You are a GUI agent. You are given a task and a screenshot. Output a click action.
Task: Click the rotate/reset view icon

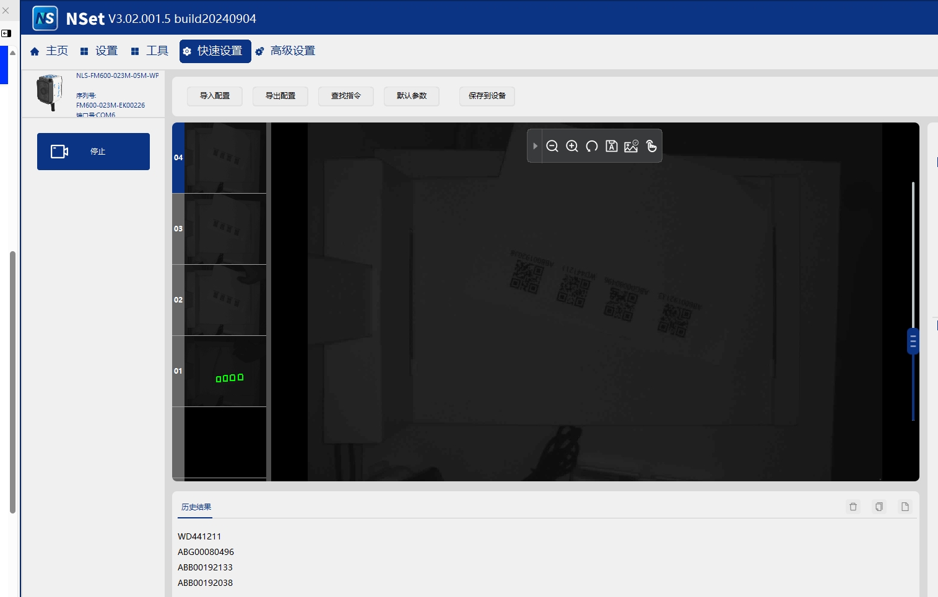coord(592,146)
